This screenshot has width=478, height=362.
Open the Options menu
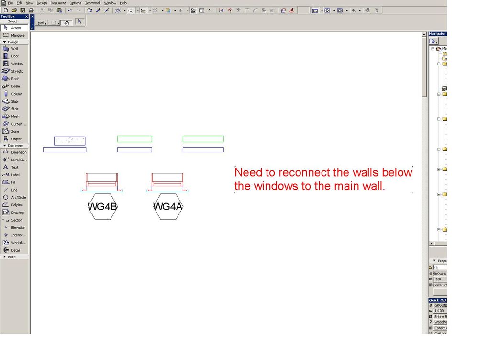tap(75, 3)
